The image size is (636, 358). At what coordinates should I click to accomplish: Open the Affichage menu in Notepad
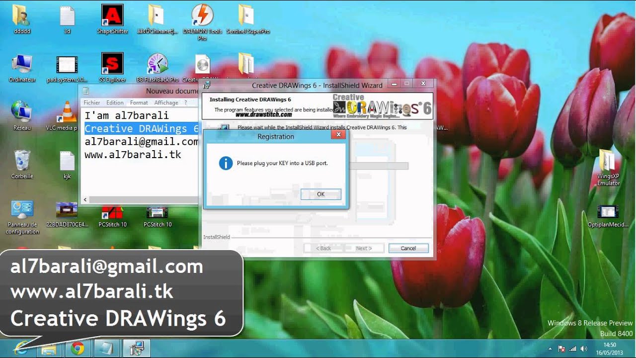click(x=166, y=102)
